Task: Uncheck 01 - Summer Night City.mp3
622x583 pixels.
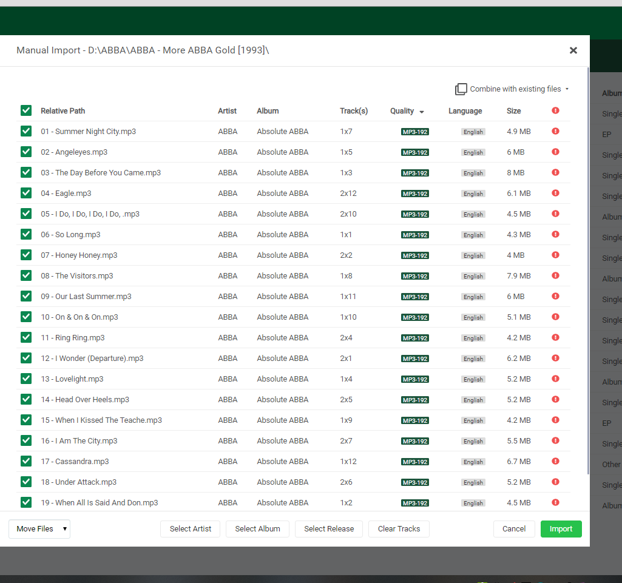Action: pos(26,131)
